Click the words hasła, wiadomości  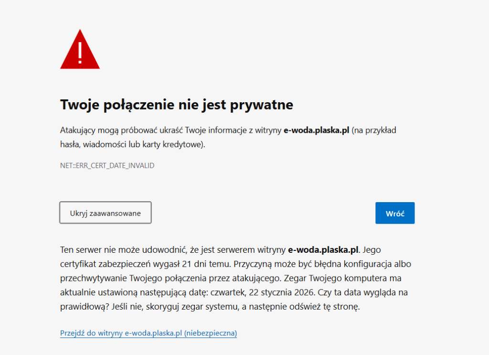coord(88,145)
